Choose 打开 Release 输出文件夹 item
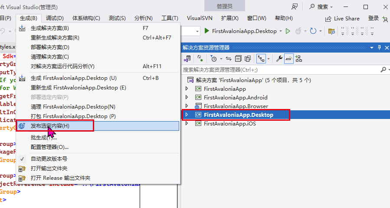This screenshot has height=208, width=390. pyautogui.click(x=98, y=178)
